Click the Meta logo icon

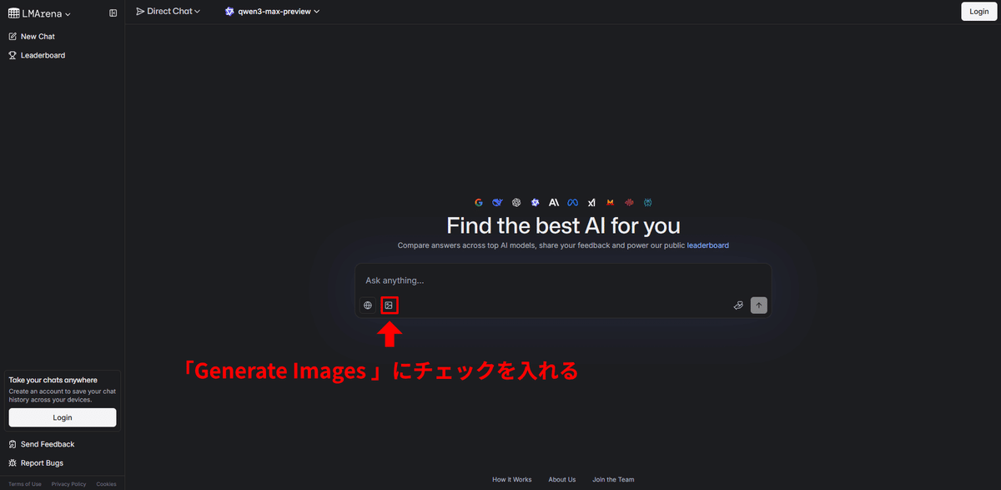point(572,202)
